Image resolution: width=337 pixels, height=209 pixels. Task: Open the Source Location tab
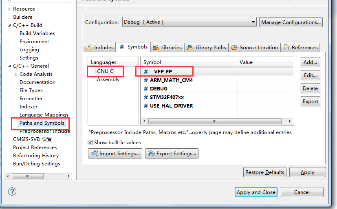click(x=255, y=48)
